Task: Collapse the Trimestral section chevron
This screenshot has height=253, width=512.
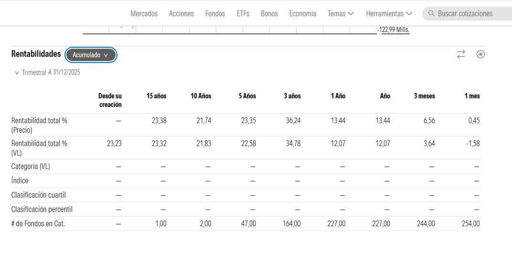Action: [x=17, y=73]
